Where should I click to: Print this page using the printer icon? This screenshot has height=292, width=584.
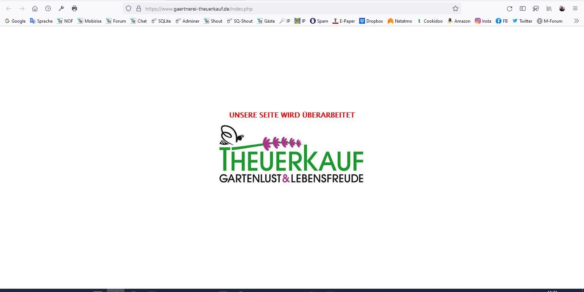pos(74,8)
